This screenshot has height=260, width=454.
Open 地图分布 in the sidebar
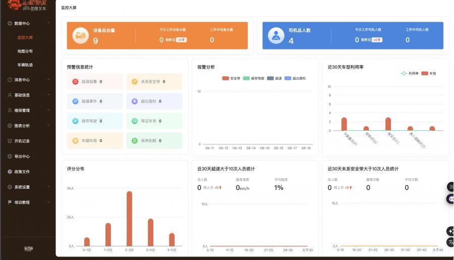point(25,51)
